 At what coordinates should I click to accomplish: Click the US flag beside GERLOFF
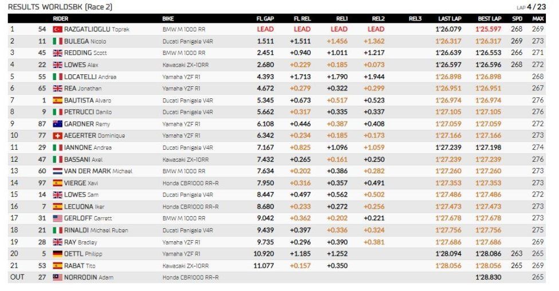click(x=57, y=218)
